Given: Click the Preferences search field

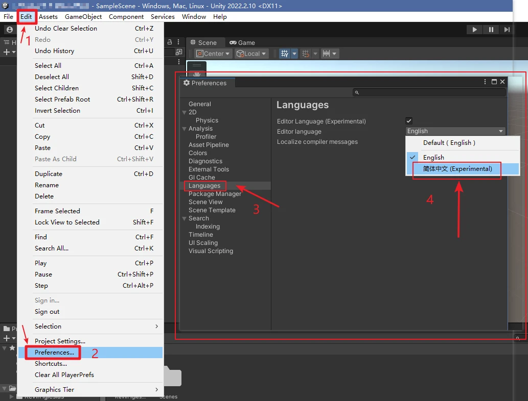Looking at the screenshot, I should pos(429,92).
